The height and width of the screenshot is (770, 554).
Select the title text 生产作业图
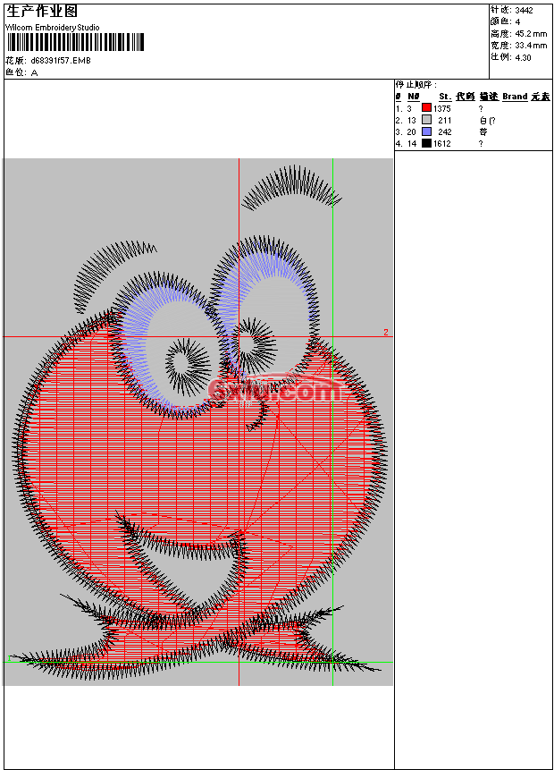[42, 12]
